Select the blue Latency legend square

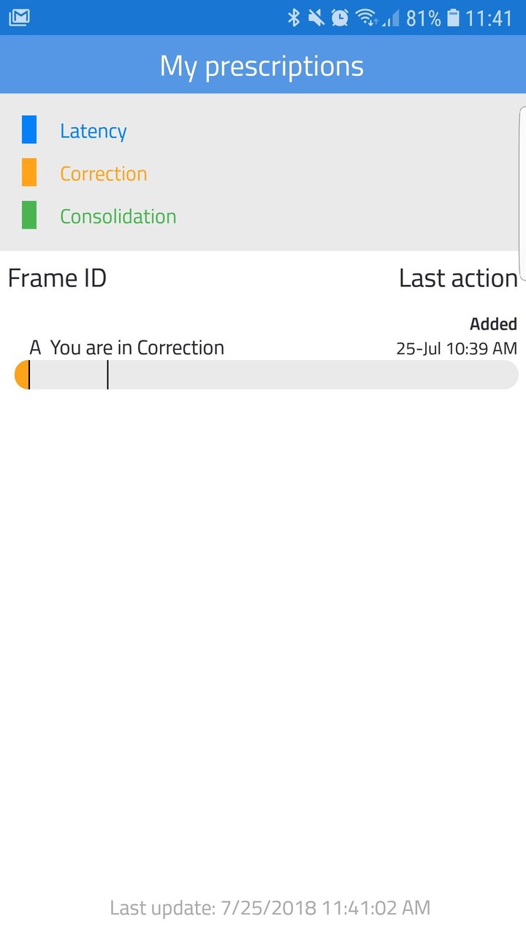tap(30, 130)
